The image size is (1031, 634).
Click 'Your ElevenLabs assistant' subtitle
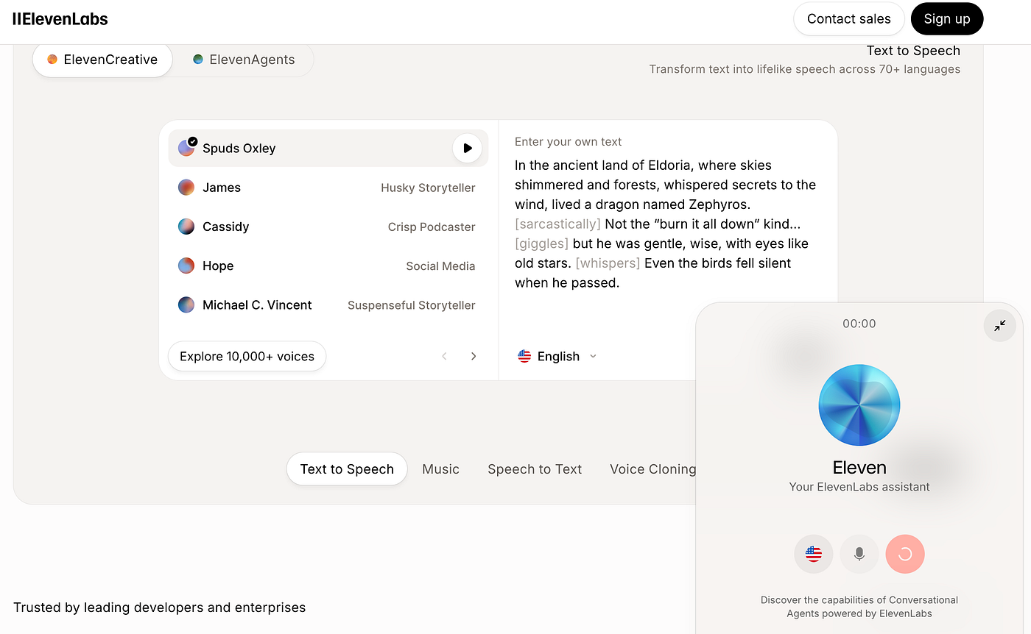pos(859,487)
